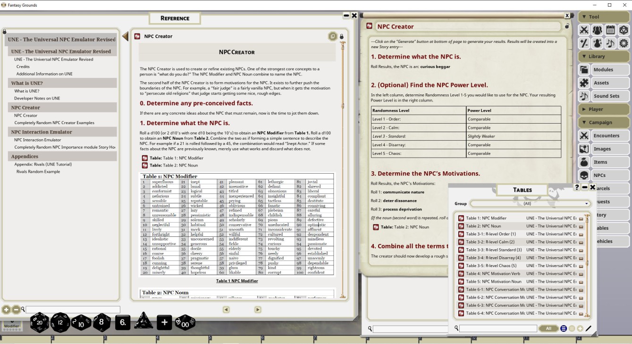
Task: Collapse all index entries with minus button
Action: tap(16, 310)
